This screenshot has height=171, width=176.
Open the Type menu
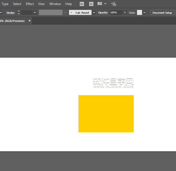point(5,4)
